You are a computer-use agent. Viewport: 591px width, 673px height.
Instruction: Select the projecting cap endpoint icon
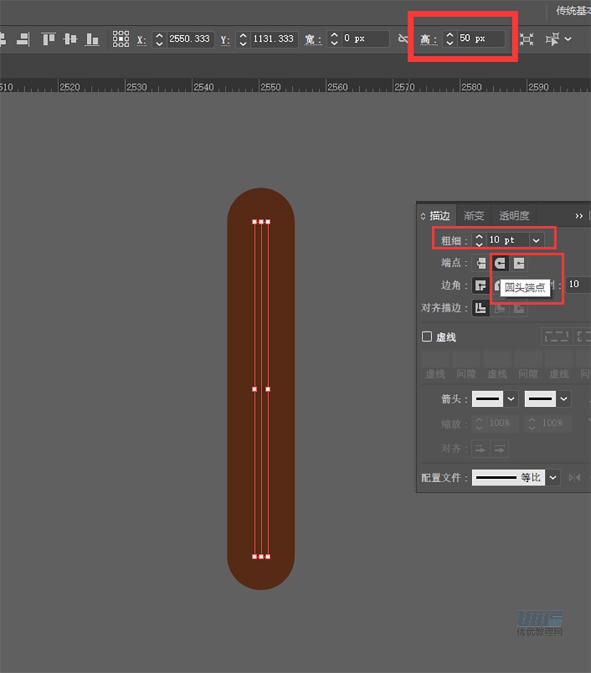tap(519, 263)
